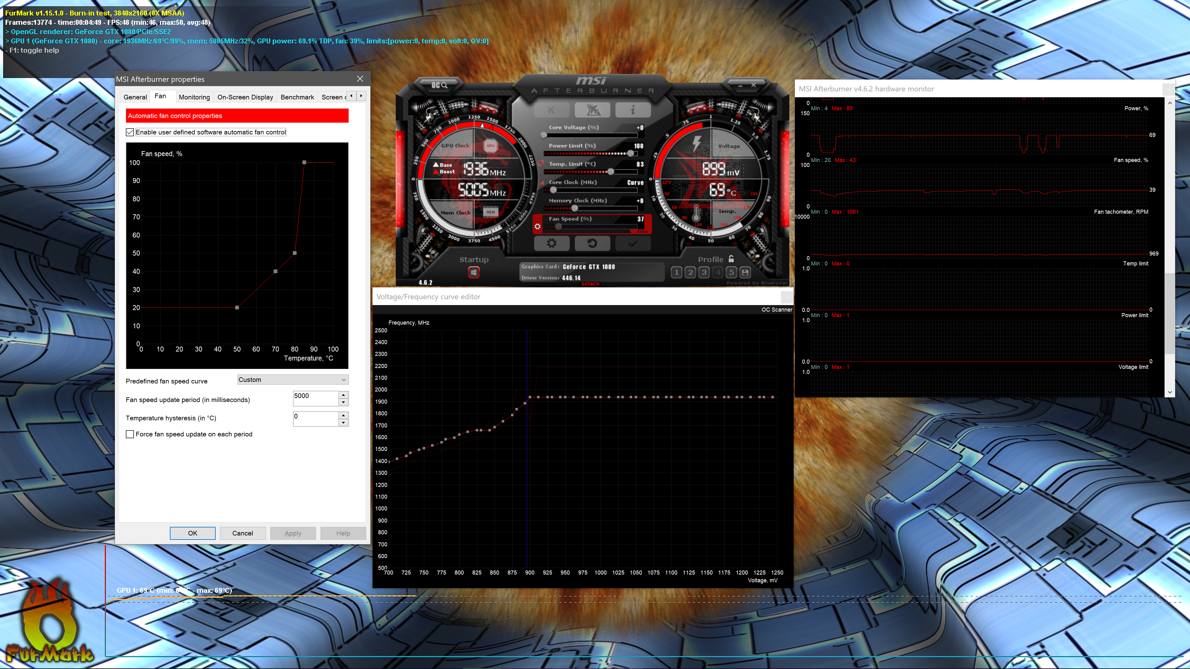1190x669 pixels.
Task: Click the Fan Speed slider handle
Action: click(x=558, y=227)
